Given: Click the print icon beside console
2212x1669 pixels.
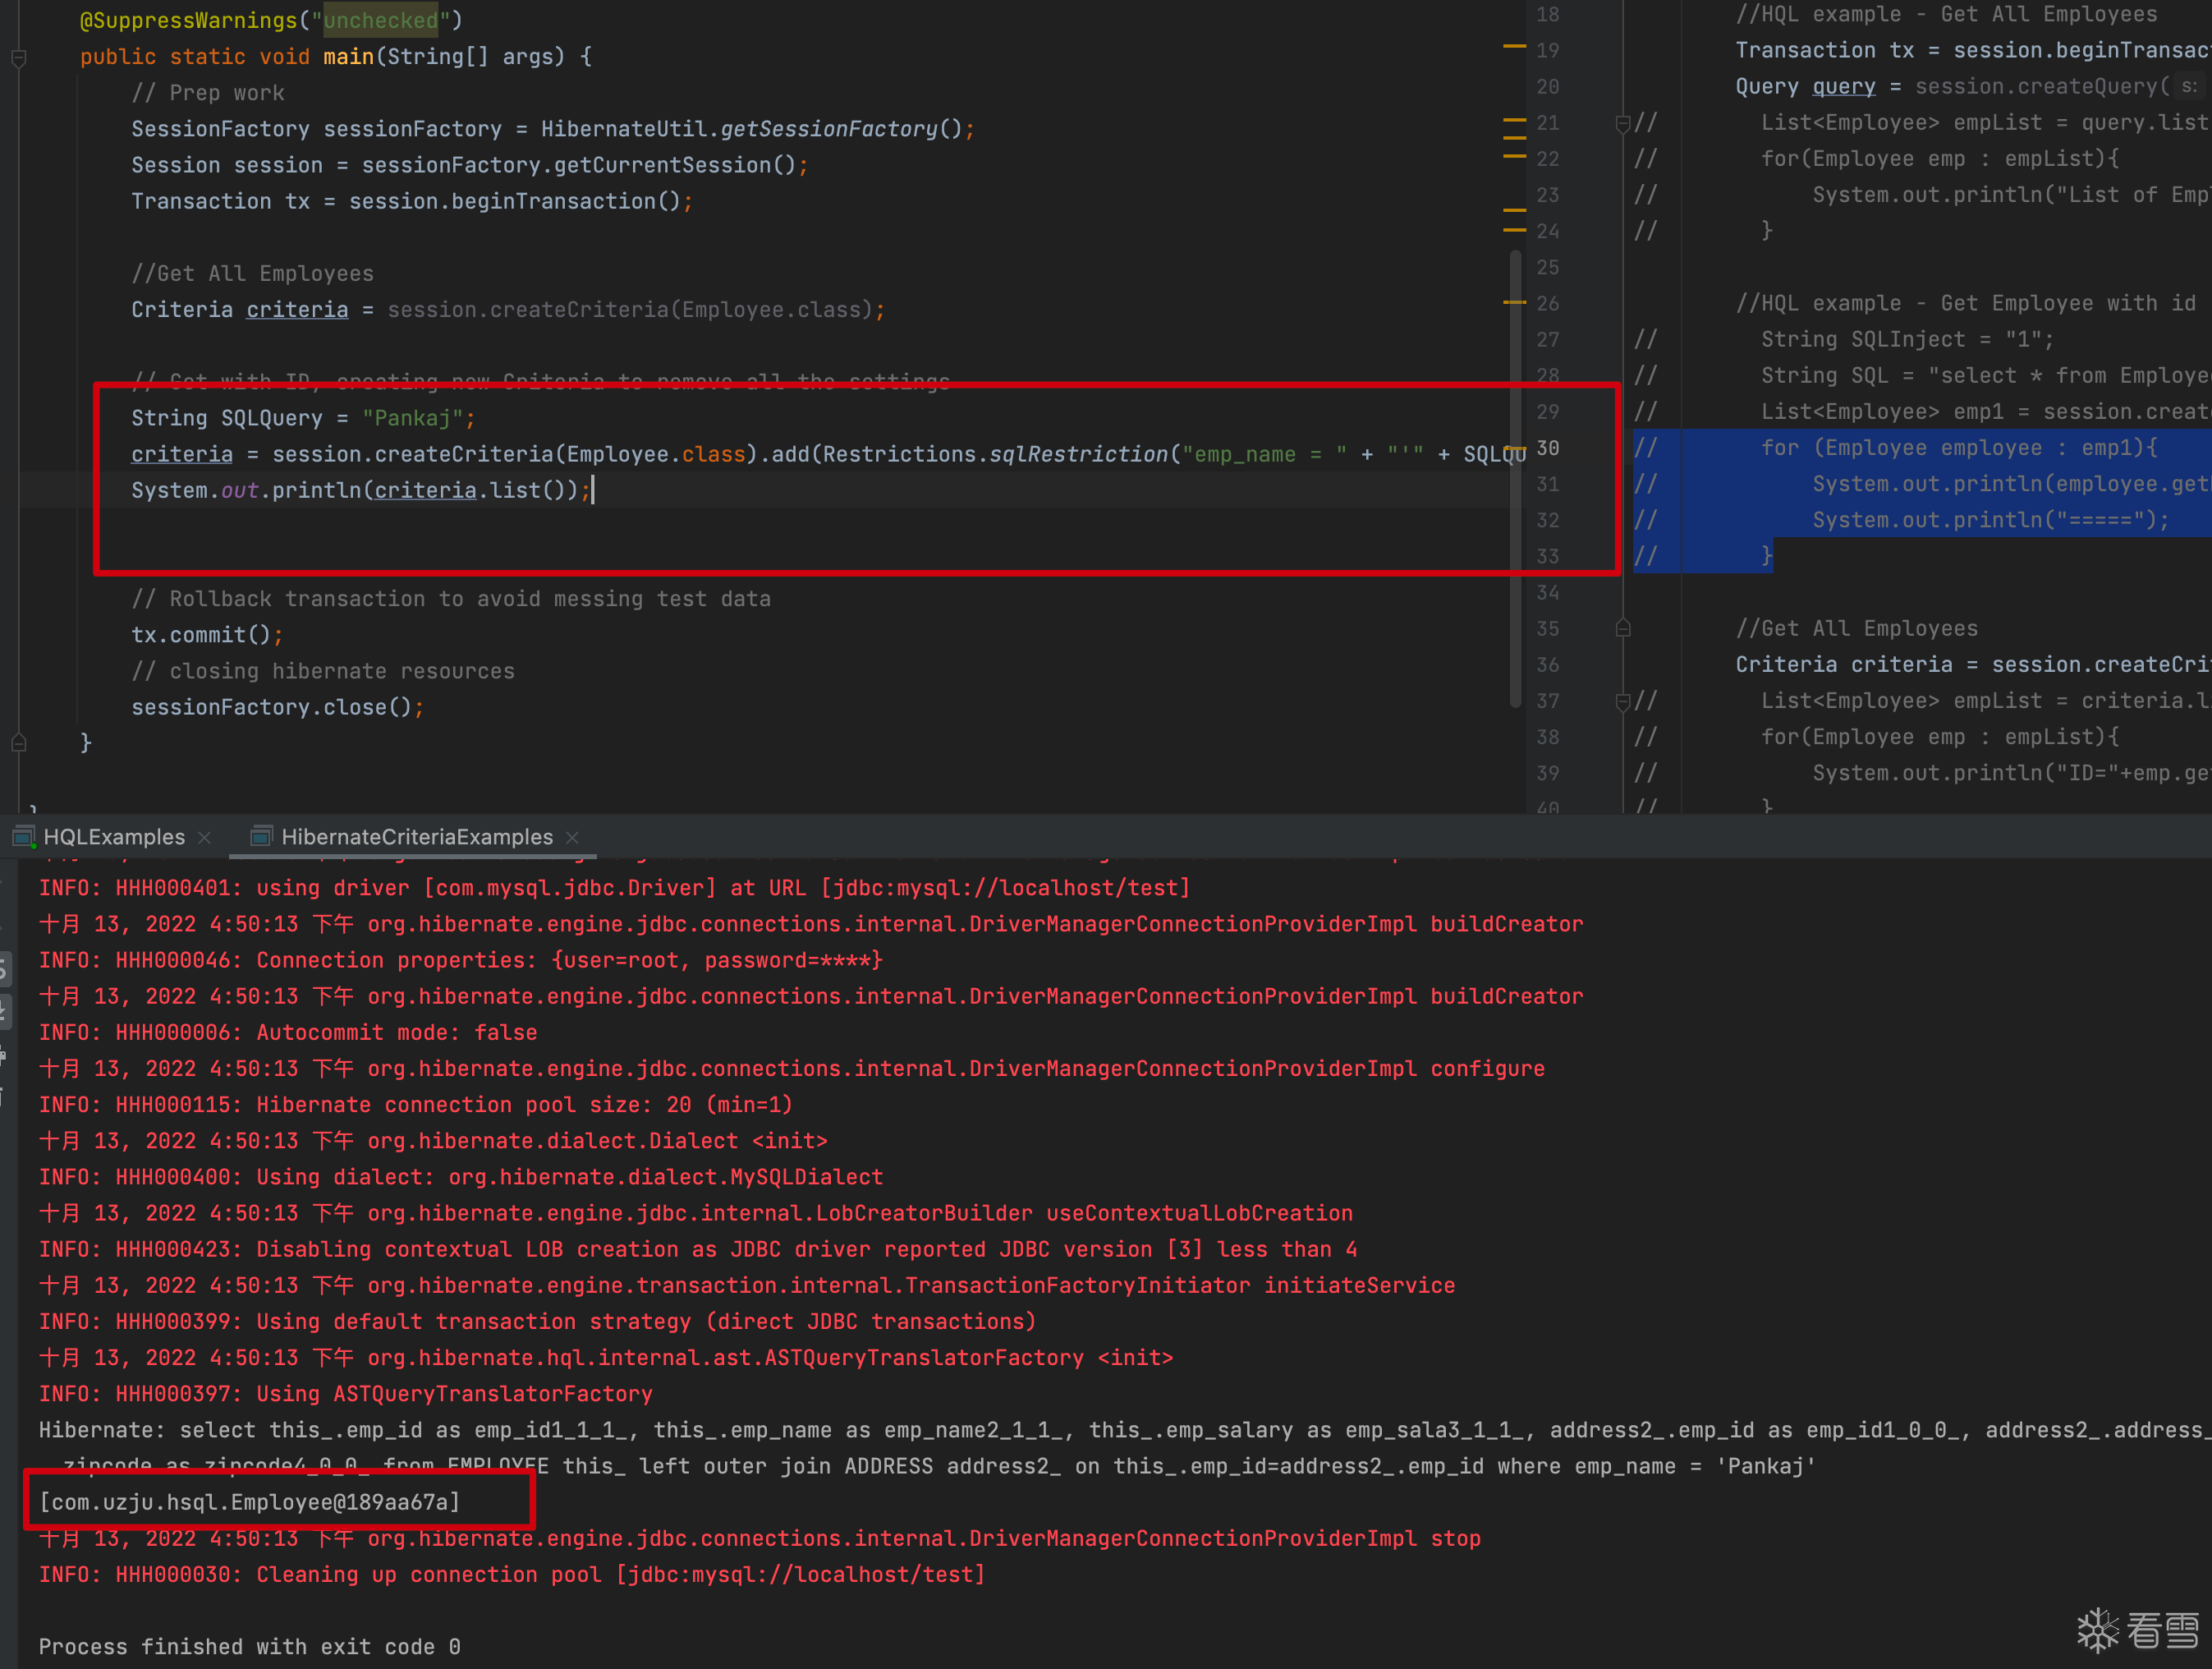Looking at the screenshot, I should 3,1055.
